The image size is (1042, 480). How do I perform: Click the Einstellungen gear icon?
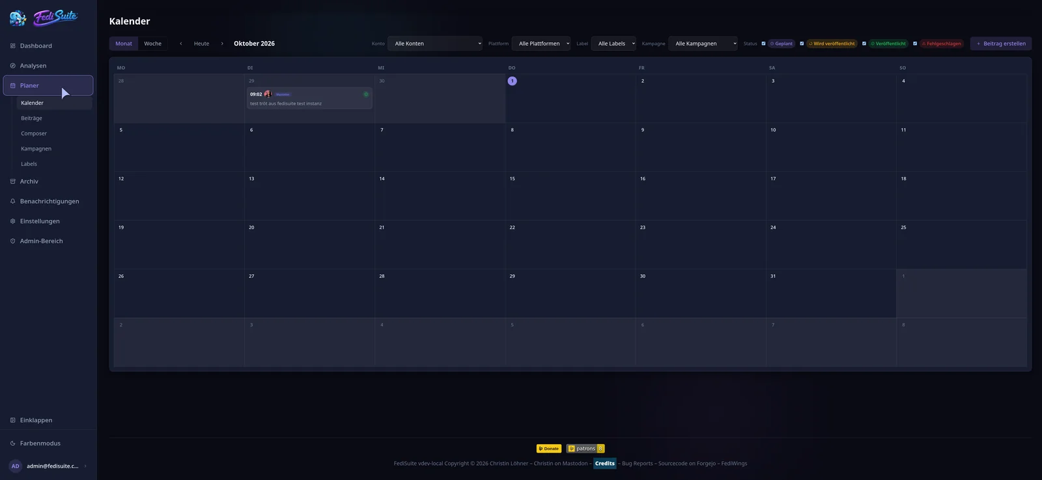click(12, 221)
